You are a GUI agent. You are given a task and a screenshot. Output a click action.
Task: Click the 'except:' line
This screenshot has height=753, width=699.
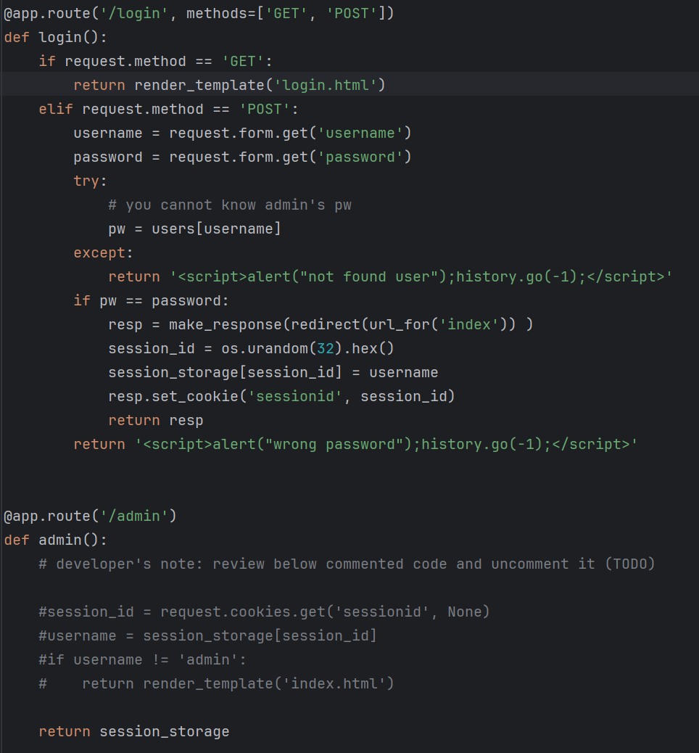click(103, 253)
